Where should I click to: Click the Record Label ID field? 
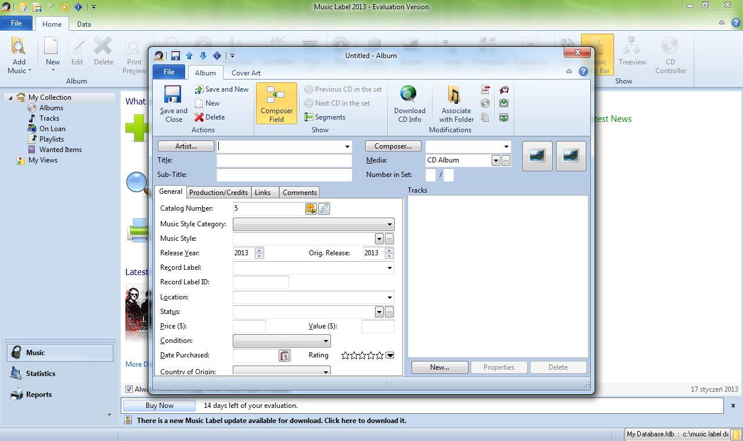click(x=261, y=283)
